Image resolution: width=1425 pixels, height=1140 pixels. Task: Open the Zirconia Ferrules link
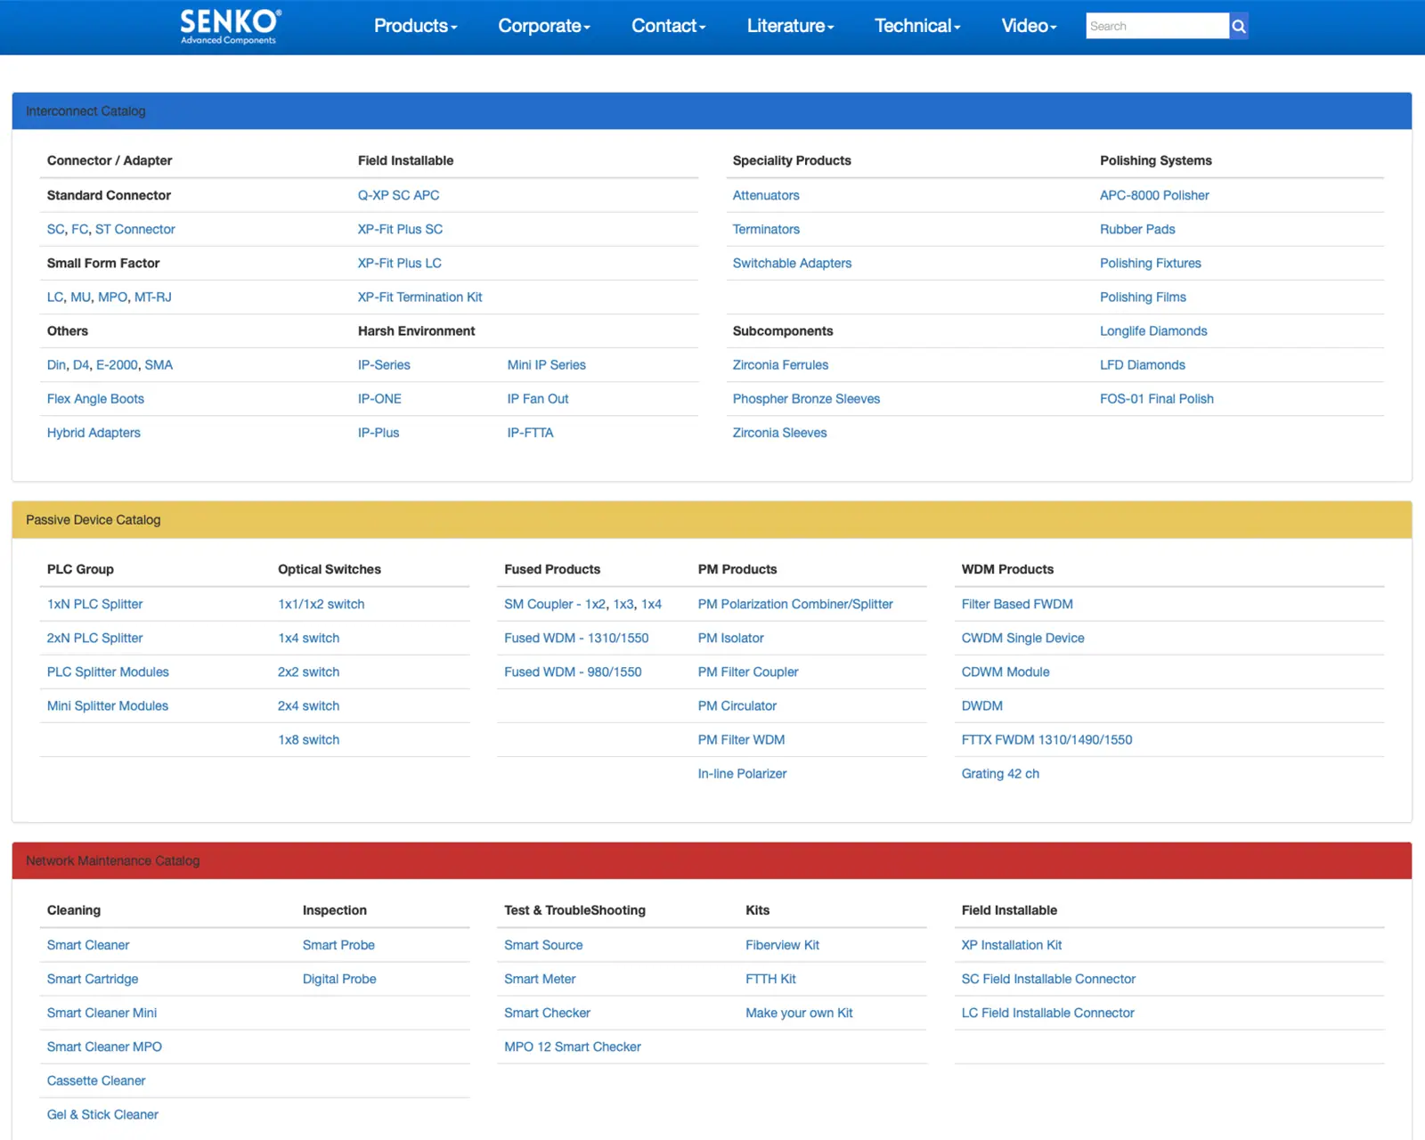pyautogui.click(x=780, y=364)
